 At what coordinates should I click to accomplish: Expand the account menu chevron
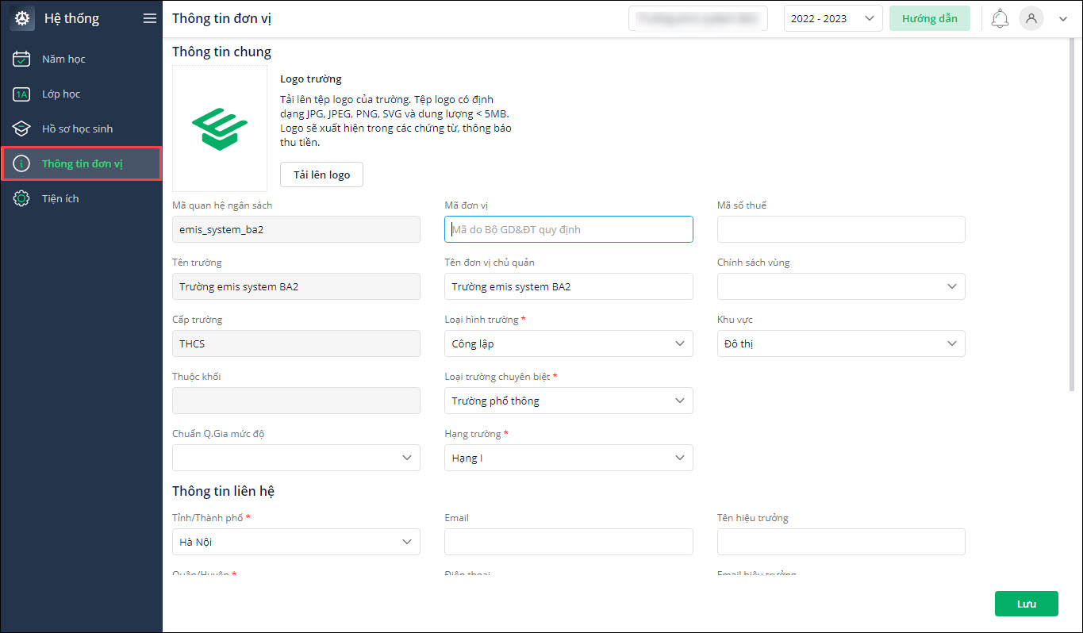(x=1063, y=19)
